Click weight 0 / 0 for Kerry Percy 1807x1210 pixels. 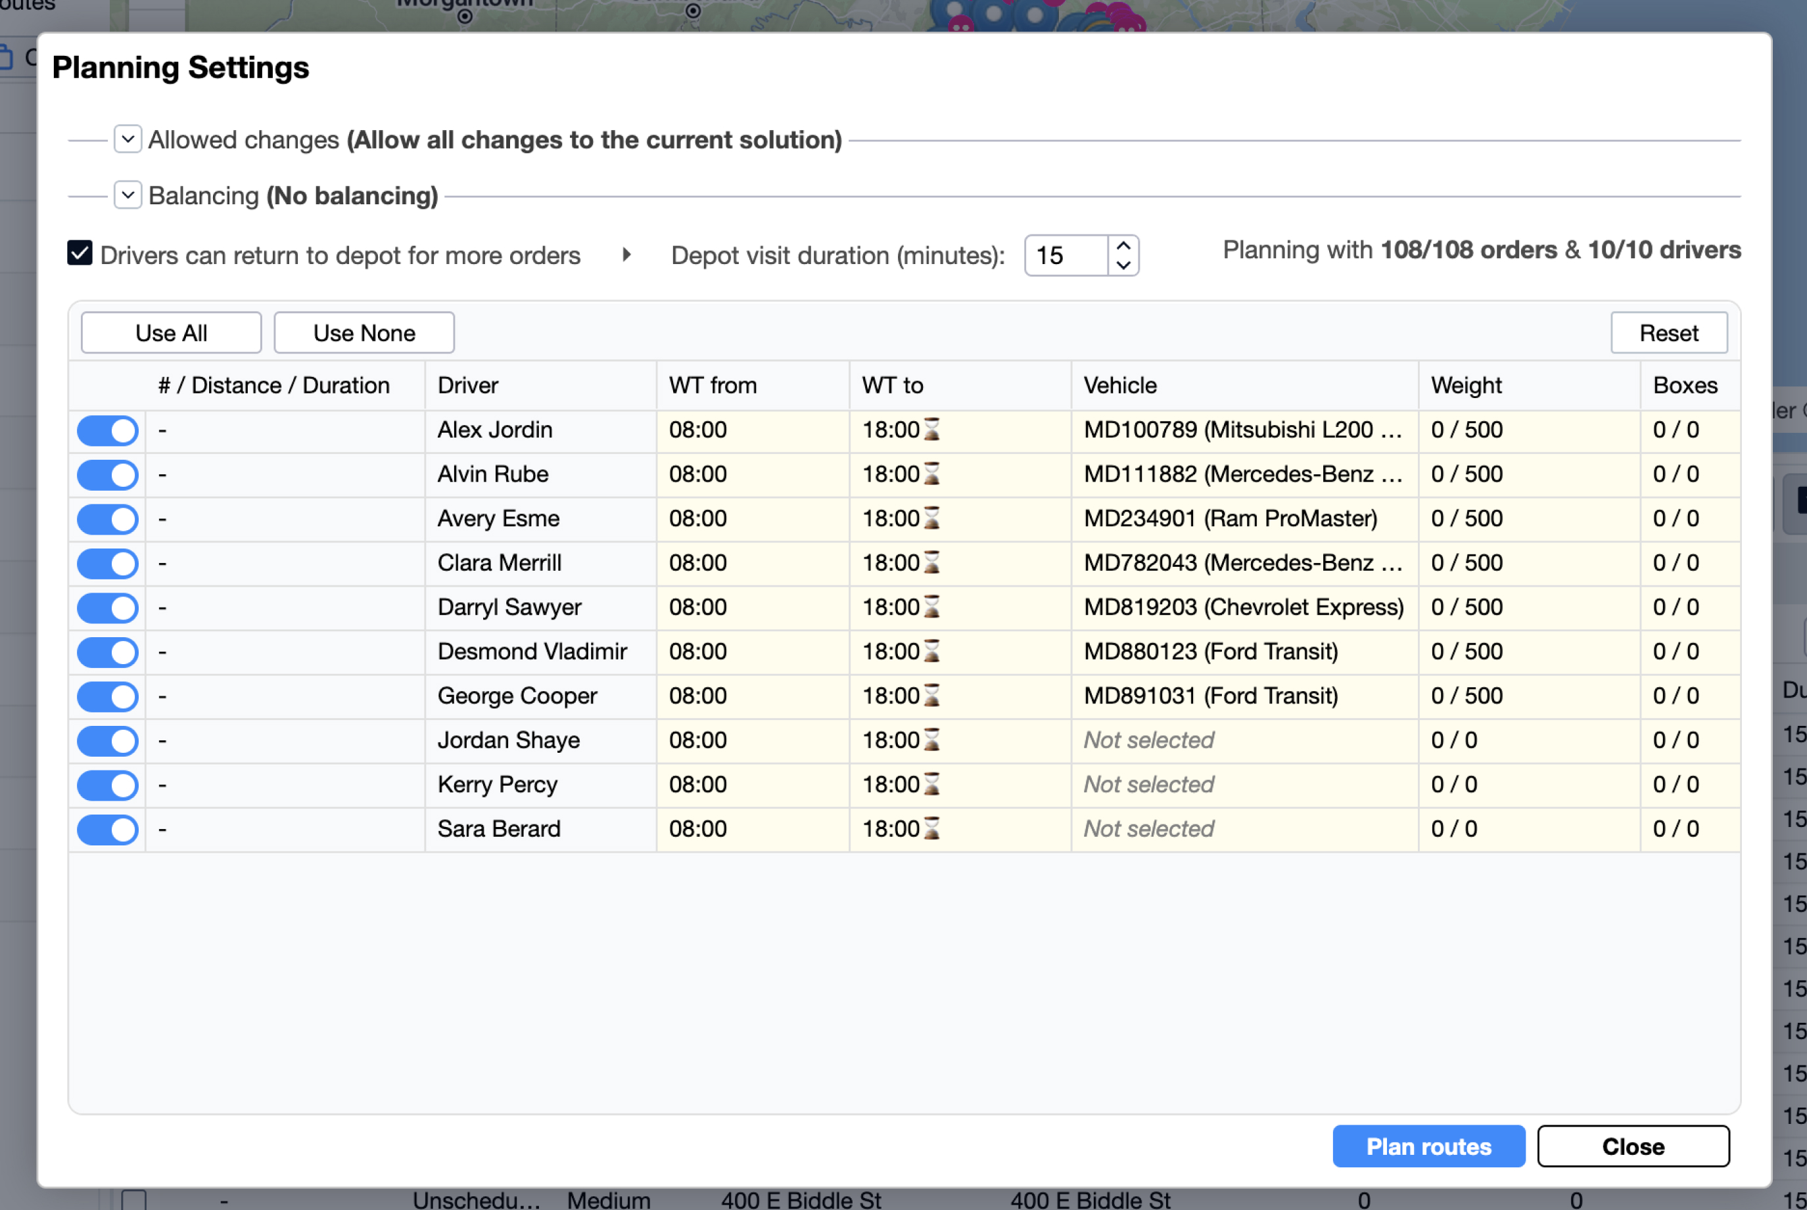coord(1529,785)
